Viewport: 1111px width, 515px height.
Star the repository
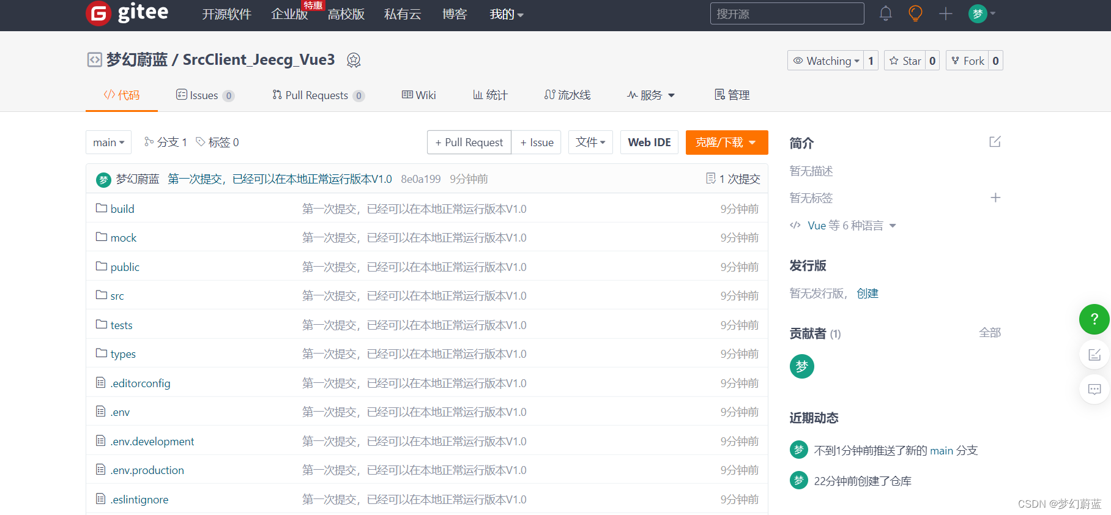(x=905, y=61)
